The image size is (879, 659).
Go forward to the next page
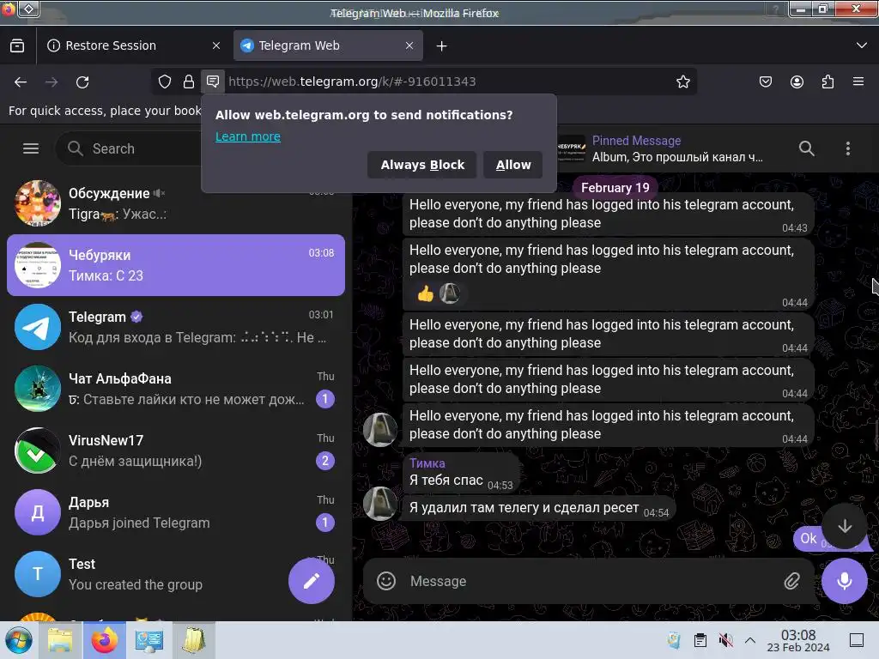[52, 82]
